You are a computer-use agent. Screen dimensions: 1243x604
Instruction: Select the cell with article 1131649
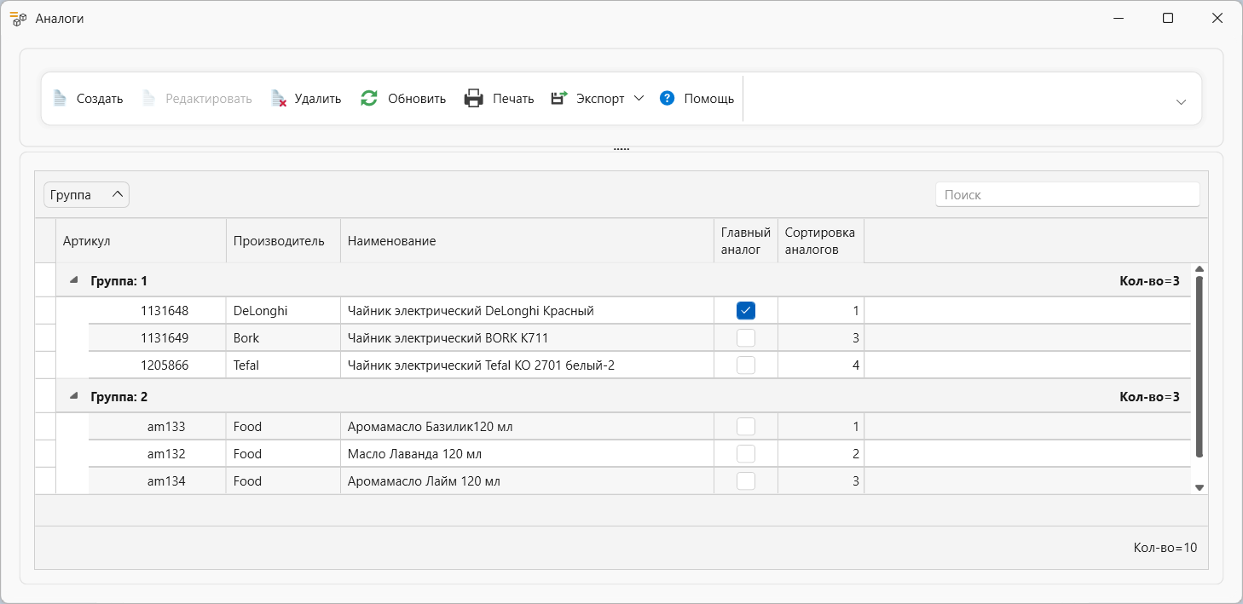pyautogui.click(x=157, y=338)
